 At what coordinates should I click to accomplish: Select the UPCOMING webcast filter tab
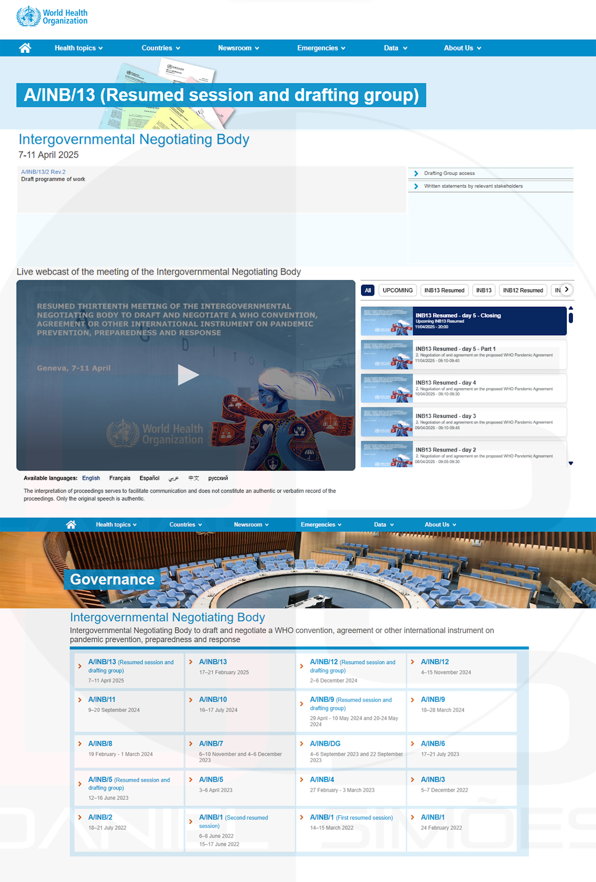(398, 290)
